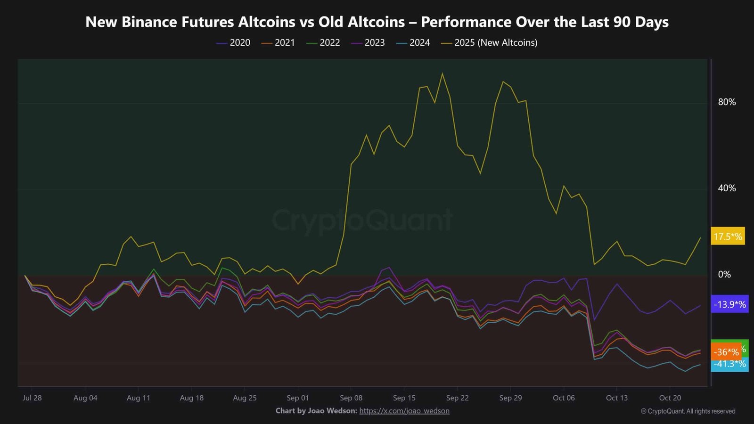Click the -41.3% blue value label

click(x=729, y=364)
